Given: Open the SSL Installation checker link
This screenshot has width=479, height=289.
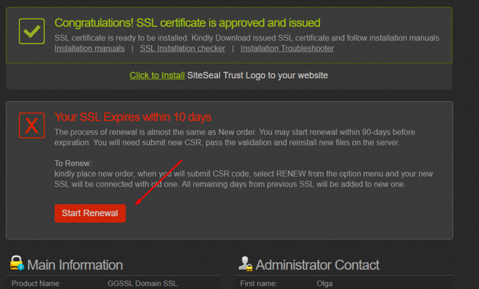Looking at the screenshot, I should (x=183, y=48).
